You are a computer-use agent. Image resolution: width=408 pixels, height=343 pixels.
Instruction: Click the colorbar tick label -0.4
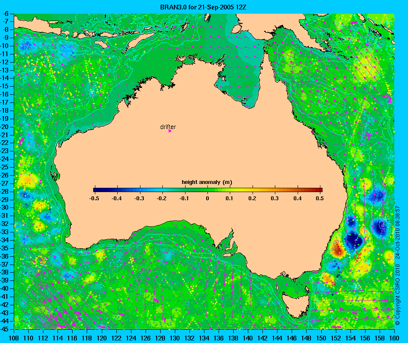116,199
